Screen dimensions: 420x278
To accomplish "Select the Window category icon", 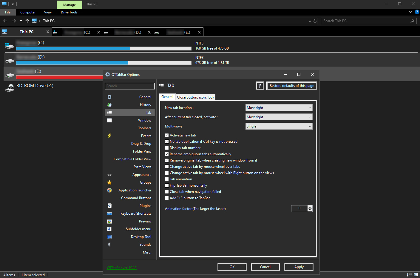I will point(109,120).
